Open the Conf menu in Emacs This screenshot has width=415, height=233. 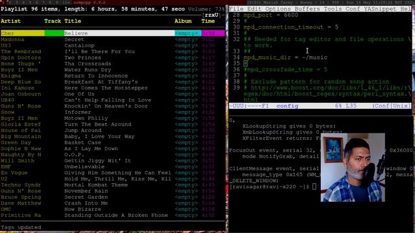[x=353, y=8]
